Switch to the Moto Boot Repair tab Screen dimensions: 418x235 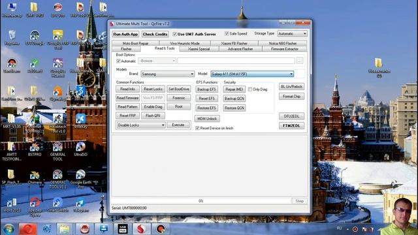pyautogui.click(x=135, y=43)
